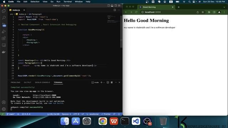Toggle secondary sidebar layout button
Image resolution: width=228 pixels, height=128 pixels.
115,6
